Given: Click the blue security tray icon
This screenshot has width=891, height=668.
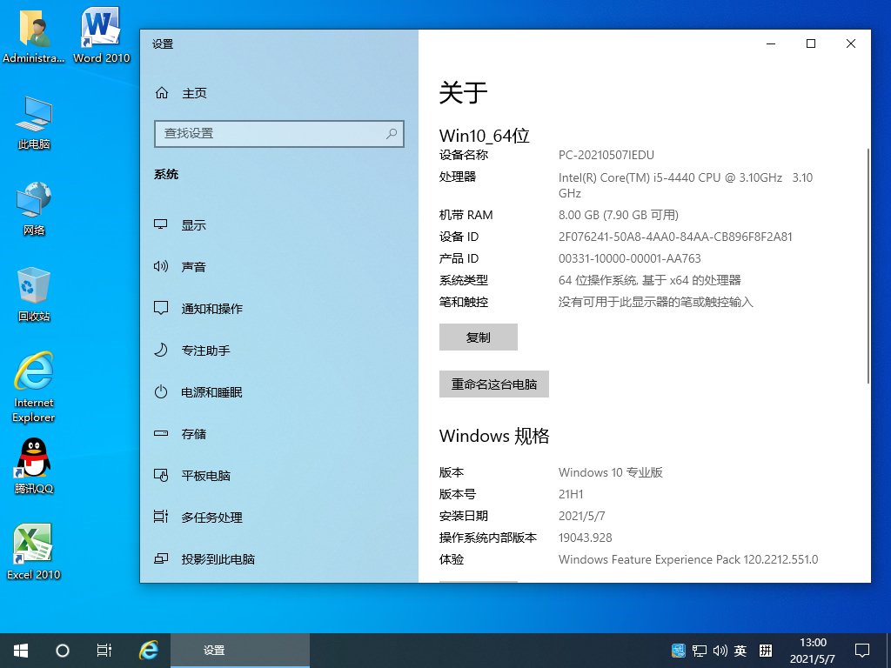Looking at the screenshot, I should pos(679,651).
